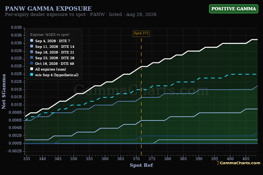Viewport: 263px width, 175px height.
Task: Click the Oct 16, 2026 color swatch
Action: coord(32,63)
